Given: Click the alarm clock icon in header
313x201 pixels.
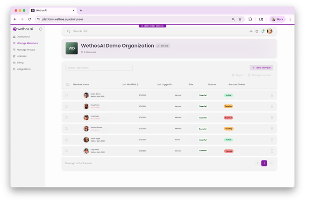Looking at the screenshot, I should pyautogui.click(x=257, y=31).
